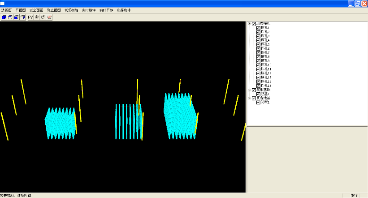Uncheck the 探孔5 checkbox

[x=258, y=44]
